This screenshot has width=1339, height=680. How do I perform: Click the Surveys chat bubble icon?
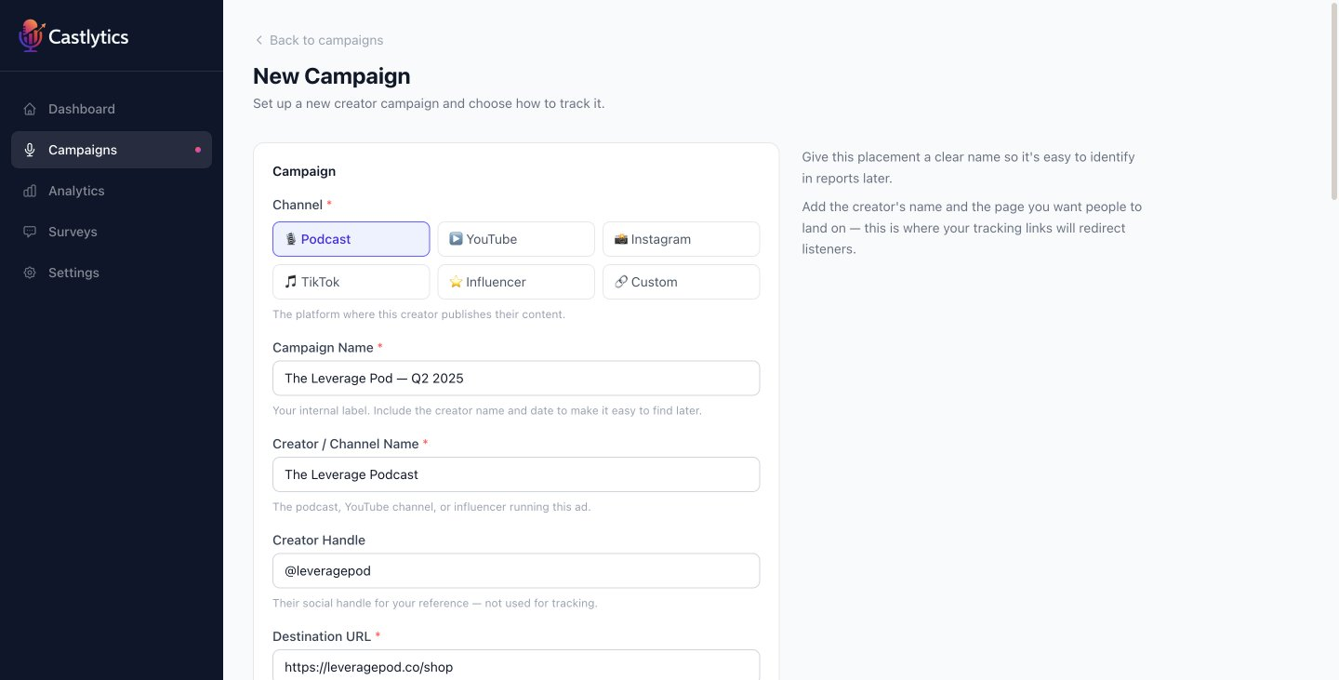tap(30, 232)
